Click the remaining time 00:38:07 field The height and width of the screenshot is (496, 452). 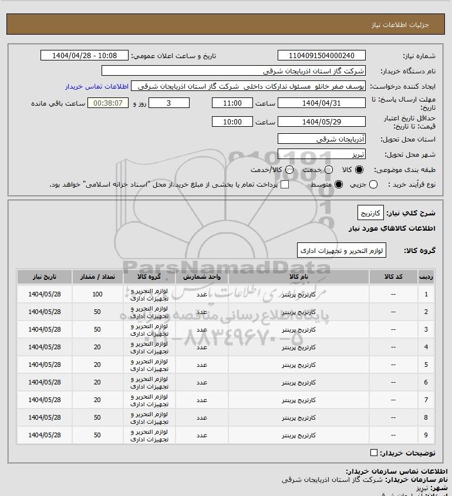point(108,103)
